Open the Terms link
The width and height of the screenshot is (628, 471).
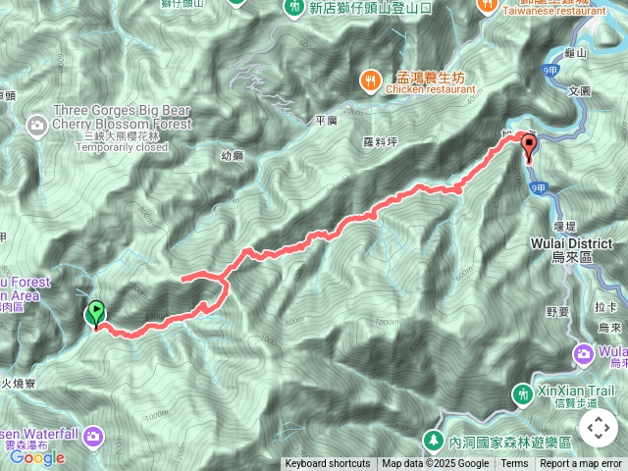coord(514,464)
